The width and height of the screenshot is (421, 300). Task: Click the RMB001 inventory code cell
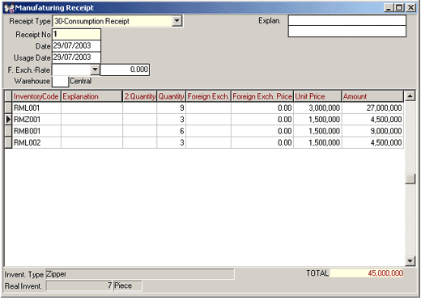click(x=36, y=131)
